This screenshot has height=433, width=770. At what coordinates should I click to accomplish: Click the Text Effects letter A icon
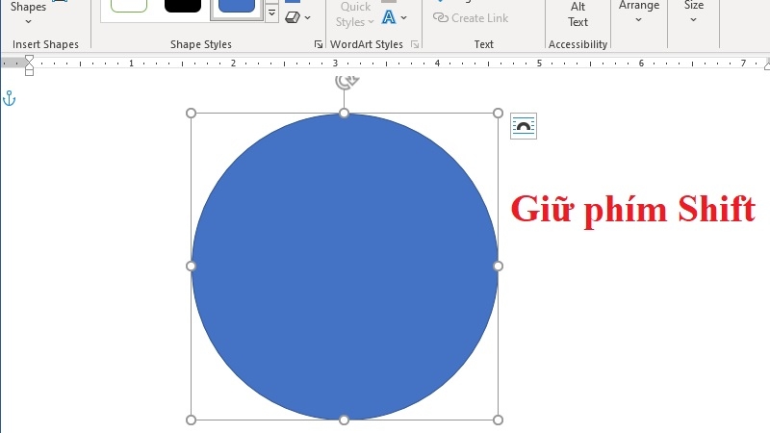tap(389, 17)
